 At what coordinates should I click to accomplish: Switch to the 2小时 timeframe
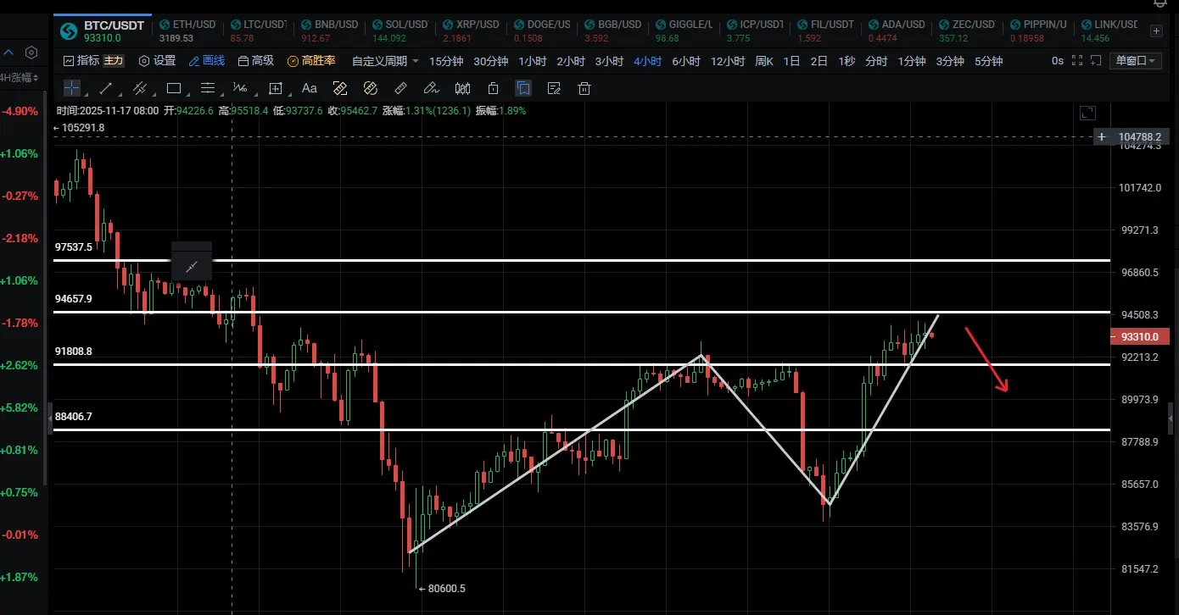pos(571,61)
